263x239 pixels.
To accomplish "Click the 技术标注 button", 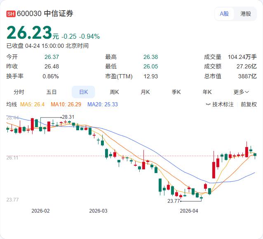I will click(x=223, y=105).
